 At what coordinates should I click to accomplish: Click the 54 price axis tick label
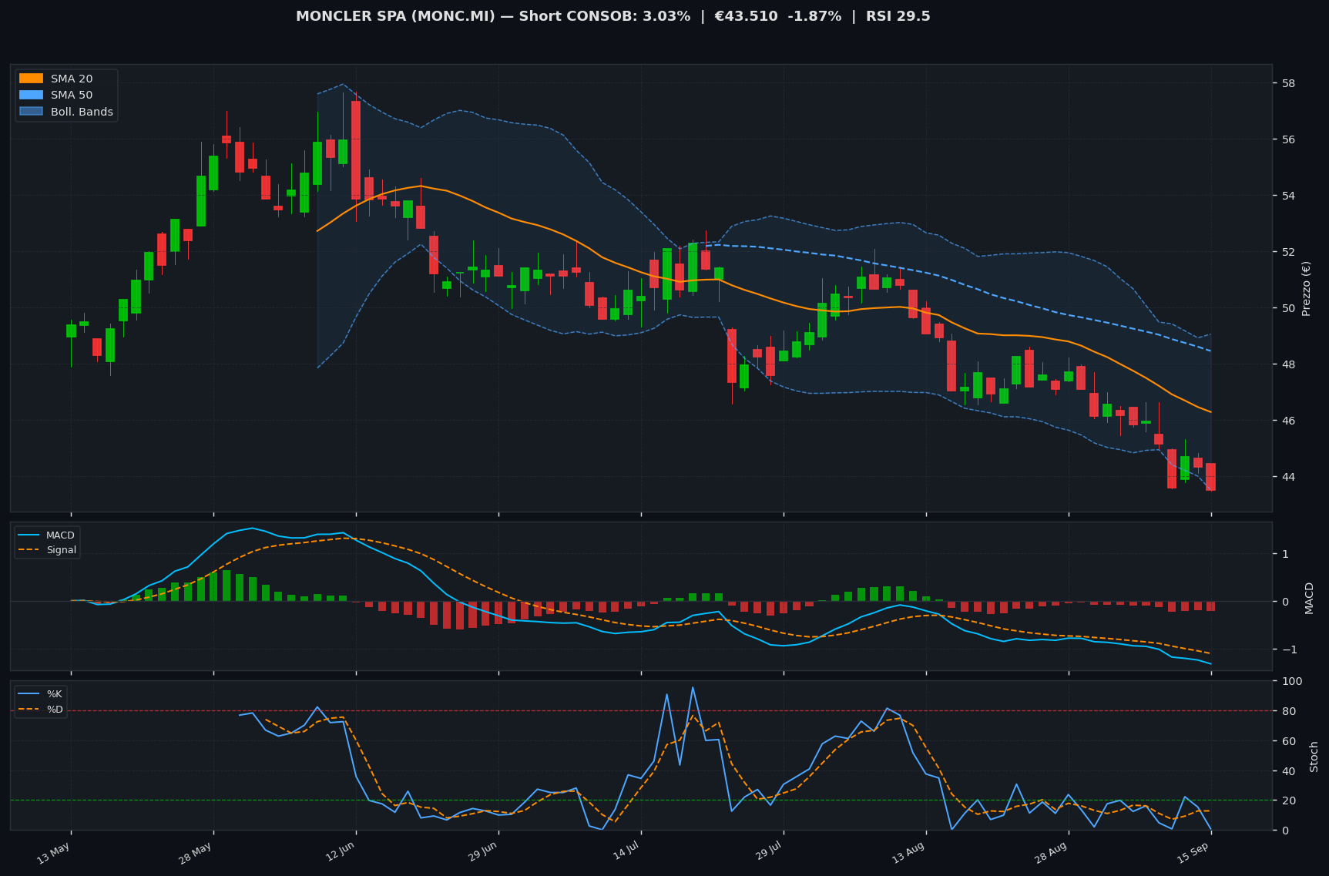pyautogui.click(x=1288, y=196)
